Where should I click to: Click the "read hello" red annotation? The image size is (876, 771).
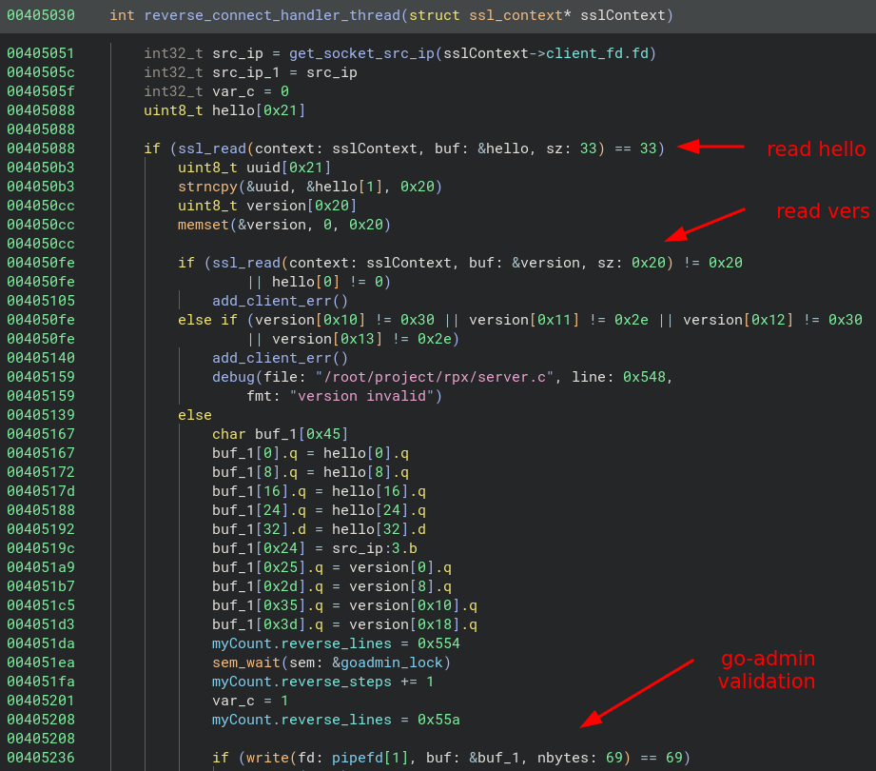click(816, 149)
